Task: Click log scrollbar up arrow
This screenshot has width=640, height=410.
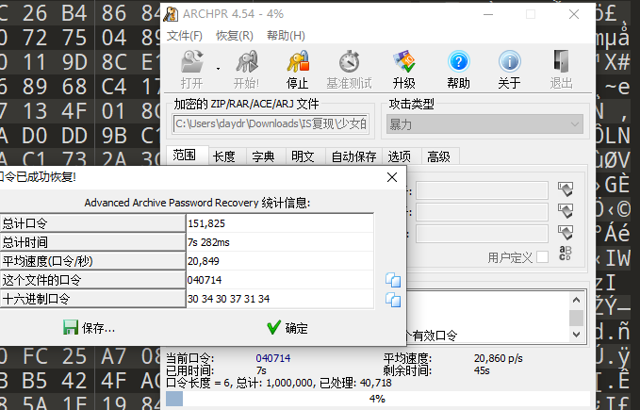Action: click(576, 301)
